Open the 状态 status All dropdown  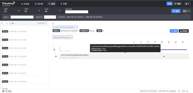pyautogui.click(x=53, y=10)
